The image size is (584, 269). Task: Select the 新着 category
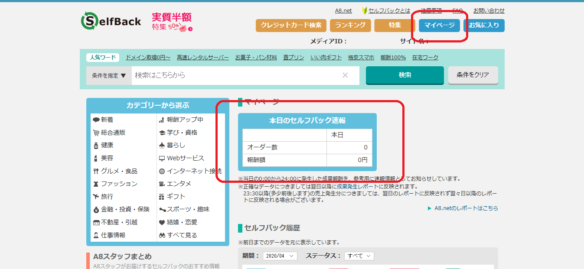pyautogui.click(x=103, y=120)
